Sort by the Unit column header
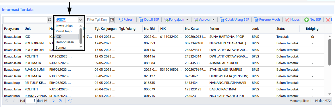Image resolution: width=335 pixels, height=107 pixels. (x=36, y=29)
